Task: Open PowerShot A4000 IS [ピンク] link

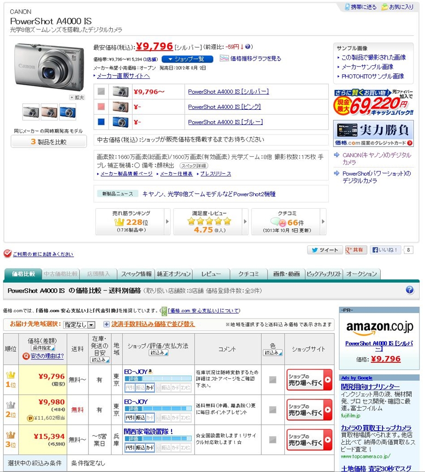Action: pyautogui.click(x=224, y=107)
